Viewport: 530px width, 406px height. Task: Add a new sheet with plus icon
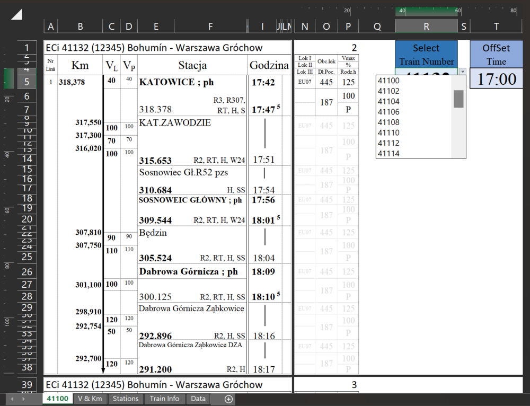tap(228, 399)
